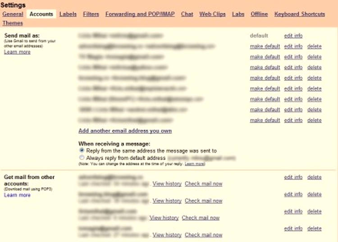The width and height of the screenshot is (338, 242).
Task: Make the sixth Send mail address default
Action: pos(265,89)
